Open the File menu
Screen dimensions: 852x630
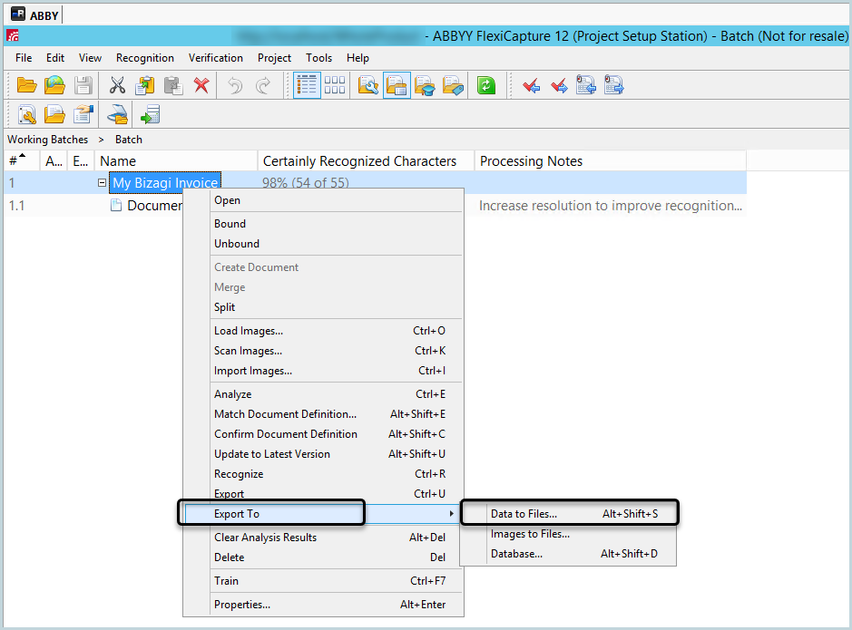[x=24, y=57]
